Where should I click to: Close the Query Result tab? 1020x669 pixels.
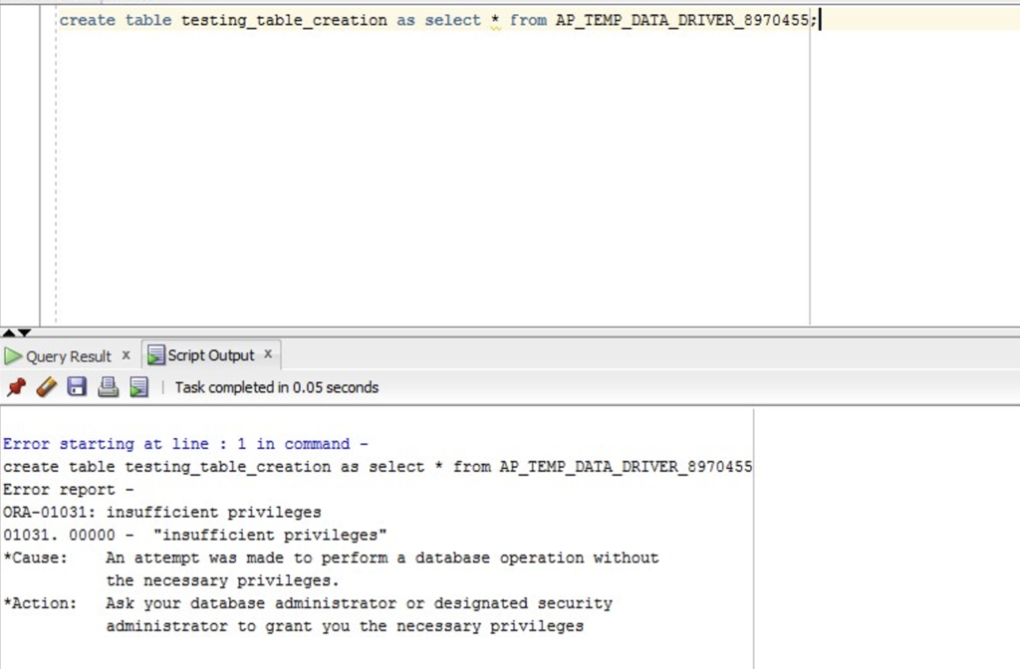(x=127, y=355)
